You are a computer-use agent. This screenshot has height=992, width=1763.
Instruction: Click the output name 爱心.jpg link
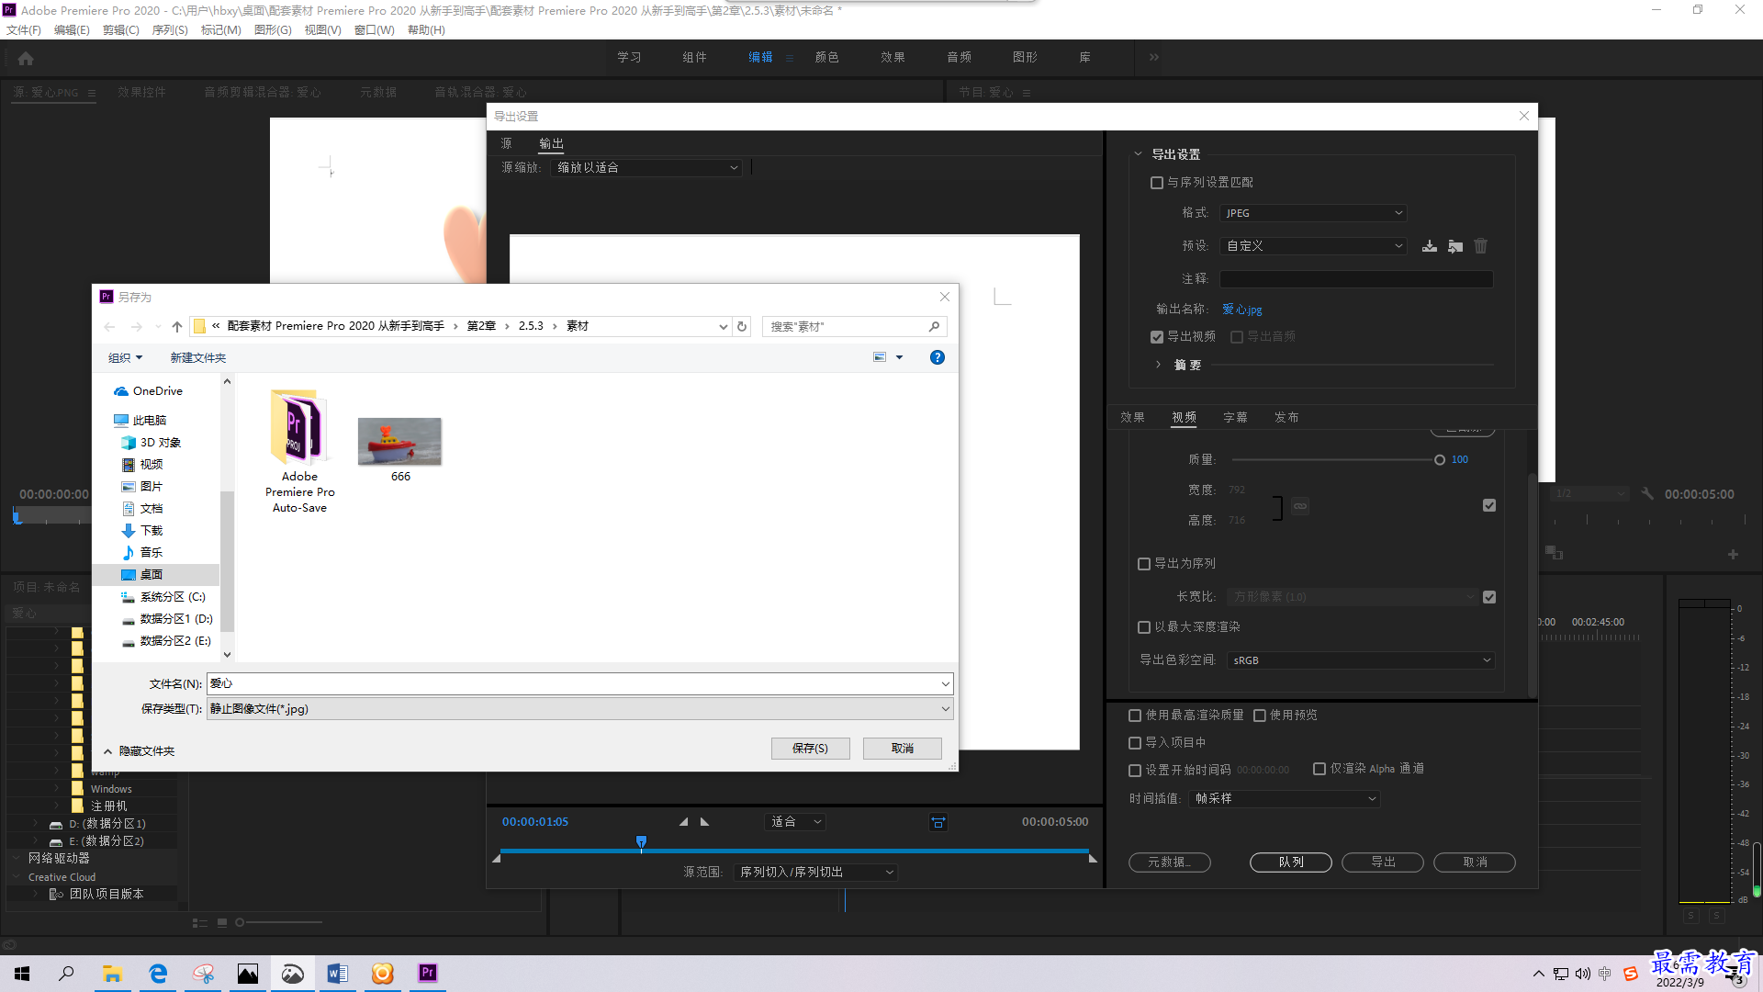coord(1242,310)
